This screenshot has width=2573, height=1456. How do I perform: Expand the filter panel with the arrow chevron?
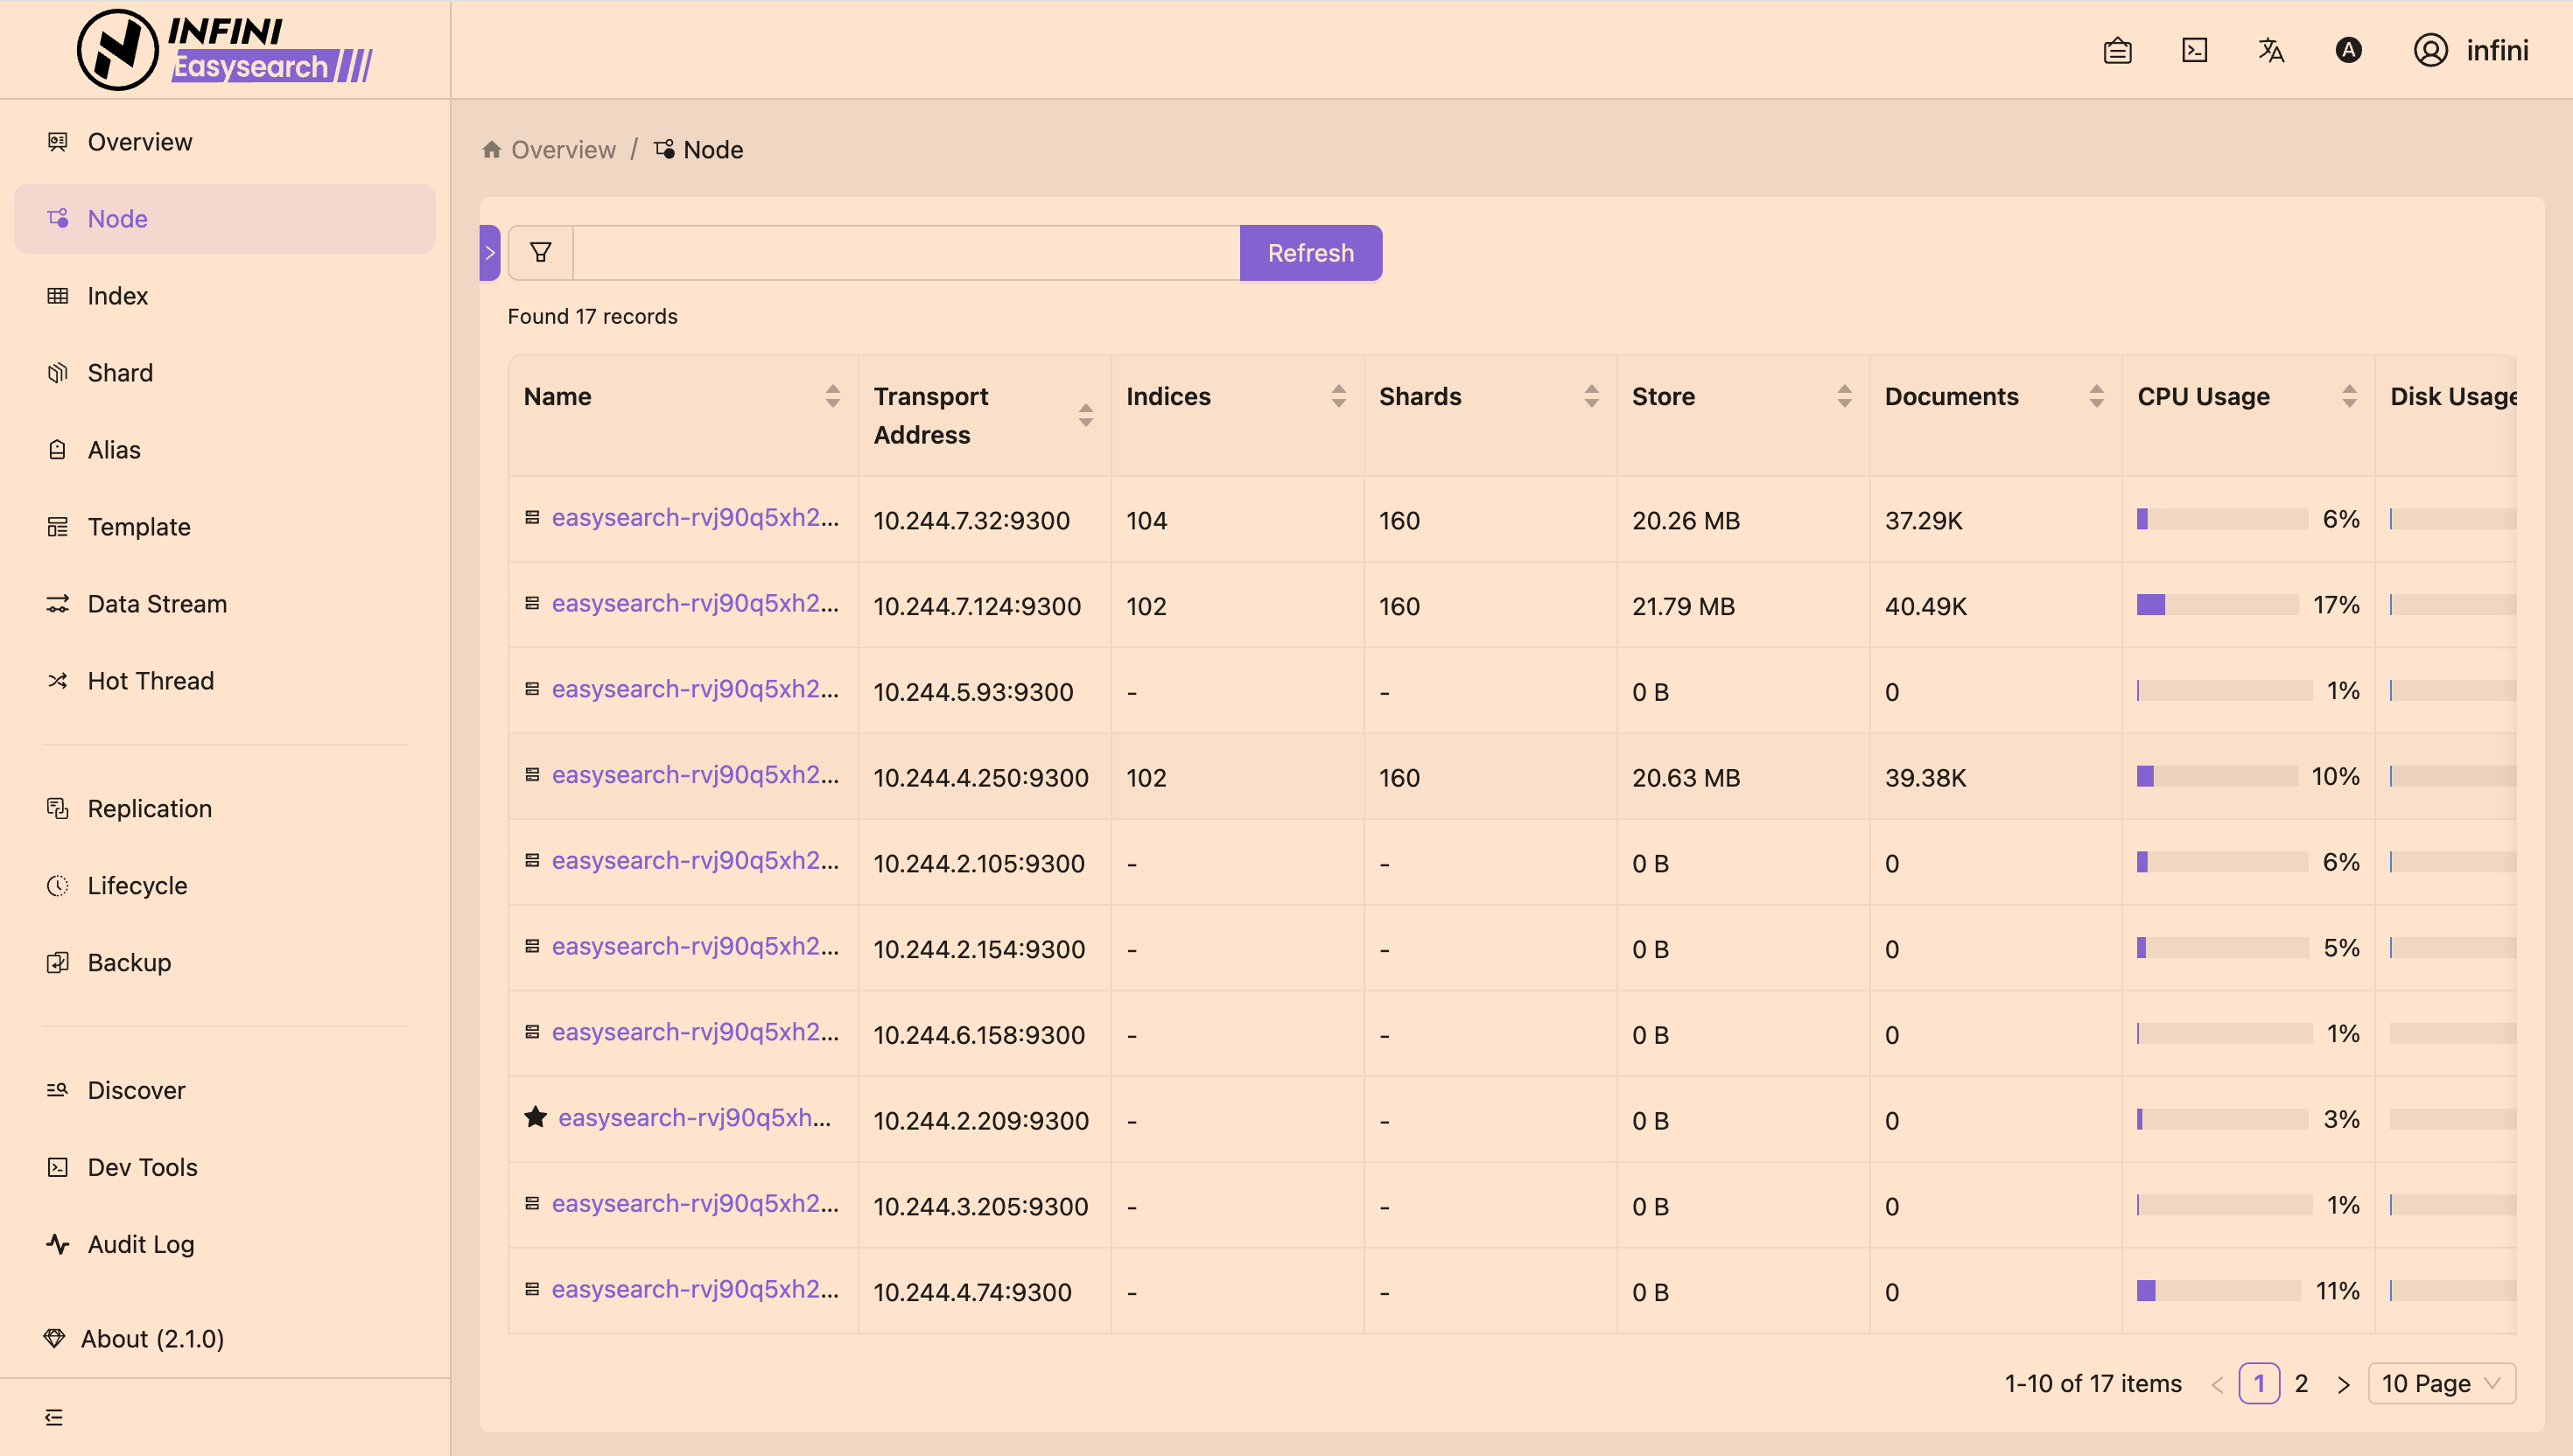tap(489, 252)
